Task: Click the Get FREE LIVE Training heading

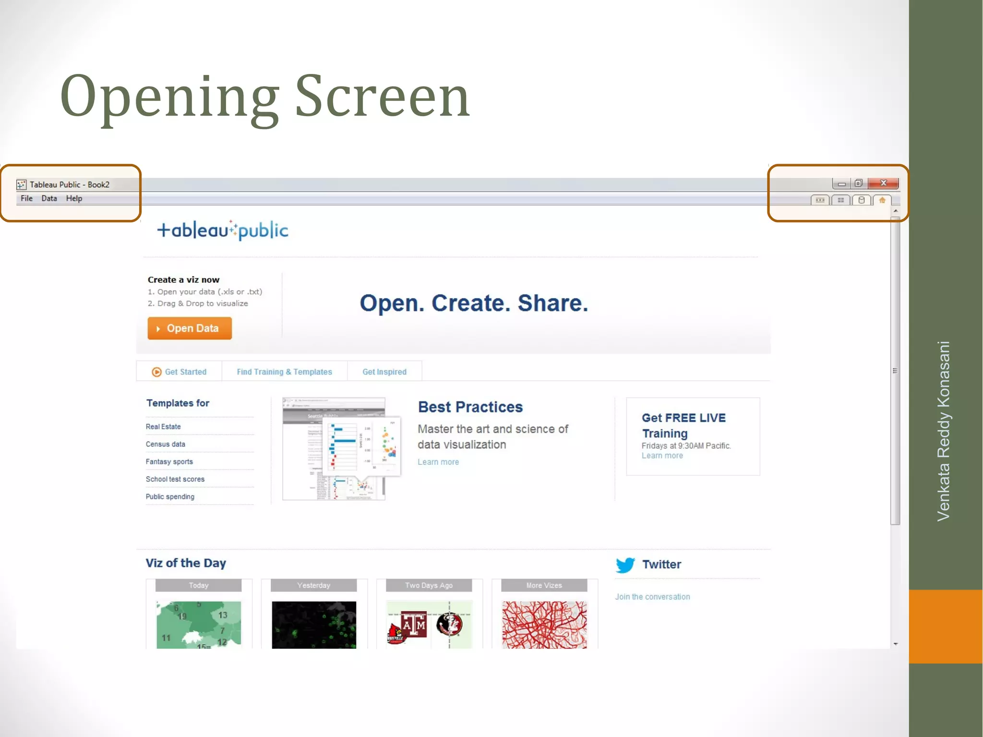Action: coord(683,425)
